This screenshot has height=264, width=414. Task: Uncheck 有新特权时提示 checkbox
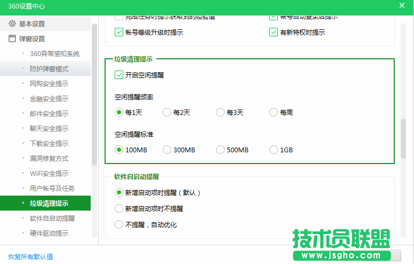coord(274,32)
